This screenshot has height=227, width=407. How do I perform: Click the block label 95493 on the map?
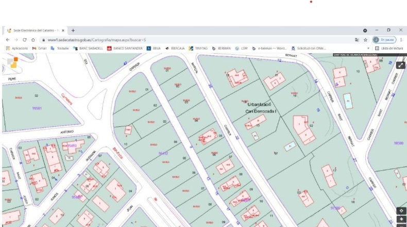pyautogui.click(x=72, y=146)
